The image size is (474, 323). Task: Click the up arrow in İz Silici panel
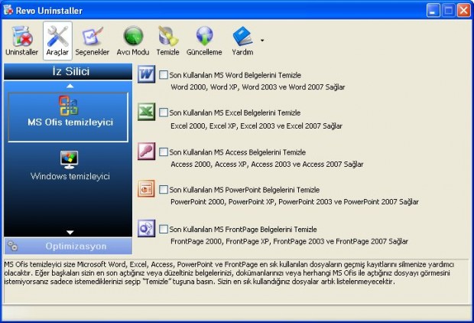pyautogui.click(x=70, y=86)
